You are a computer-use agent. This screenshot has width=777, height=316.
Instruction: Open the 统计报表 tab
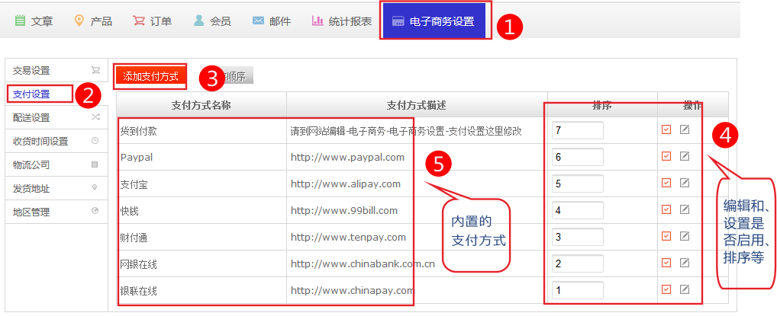click(x=341, y=21)
